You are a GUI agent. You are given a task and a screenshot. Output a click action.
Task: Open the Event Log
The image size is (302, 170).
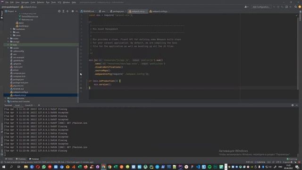(292, 159)
